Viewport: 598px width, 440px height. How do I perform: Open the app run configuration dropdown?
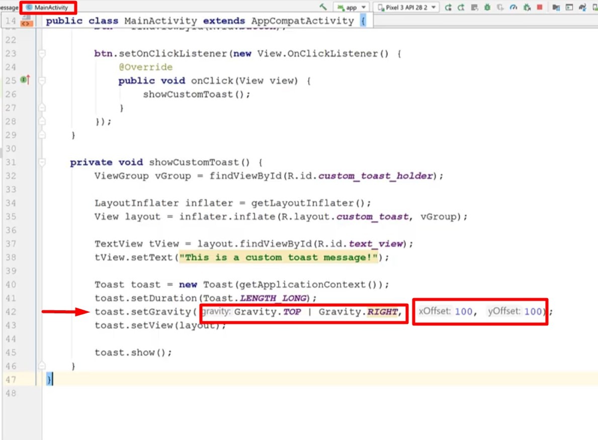click(x=351, y=7)
